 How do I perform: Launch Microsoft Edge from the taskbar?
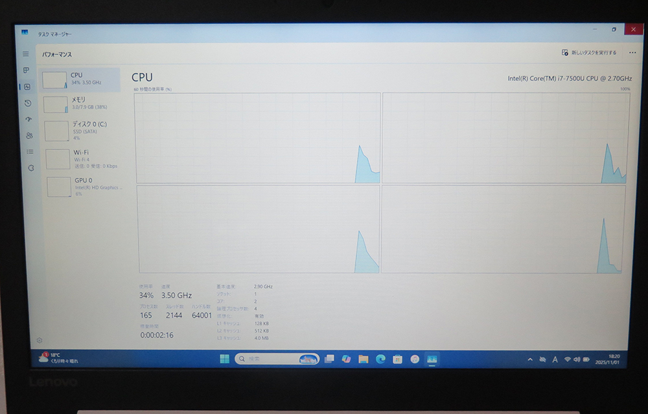point(380,358)
